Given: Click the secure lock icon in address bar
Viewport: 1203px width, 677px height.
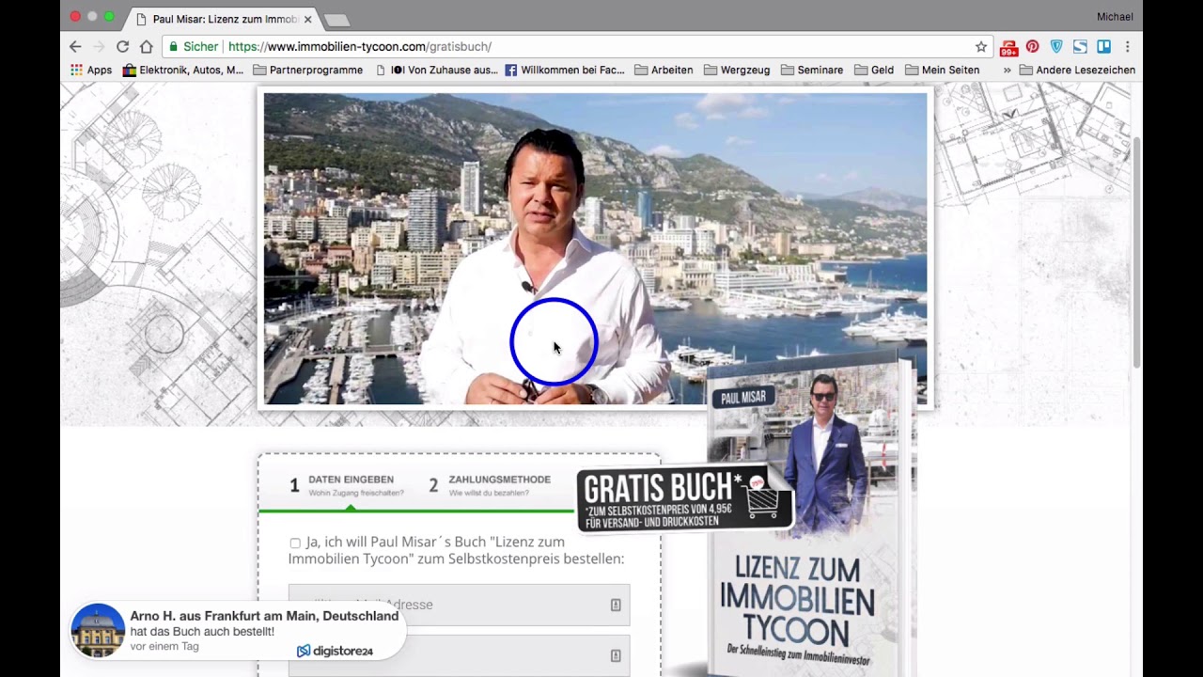Looking at the screenshot, I should click(173, 46).
